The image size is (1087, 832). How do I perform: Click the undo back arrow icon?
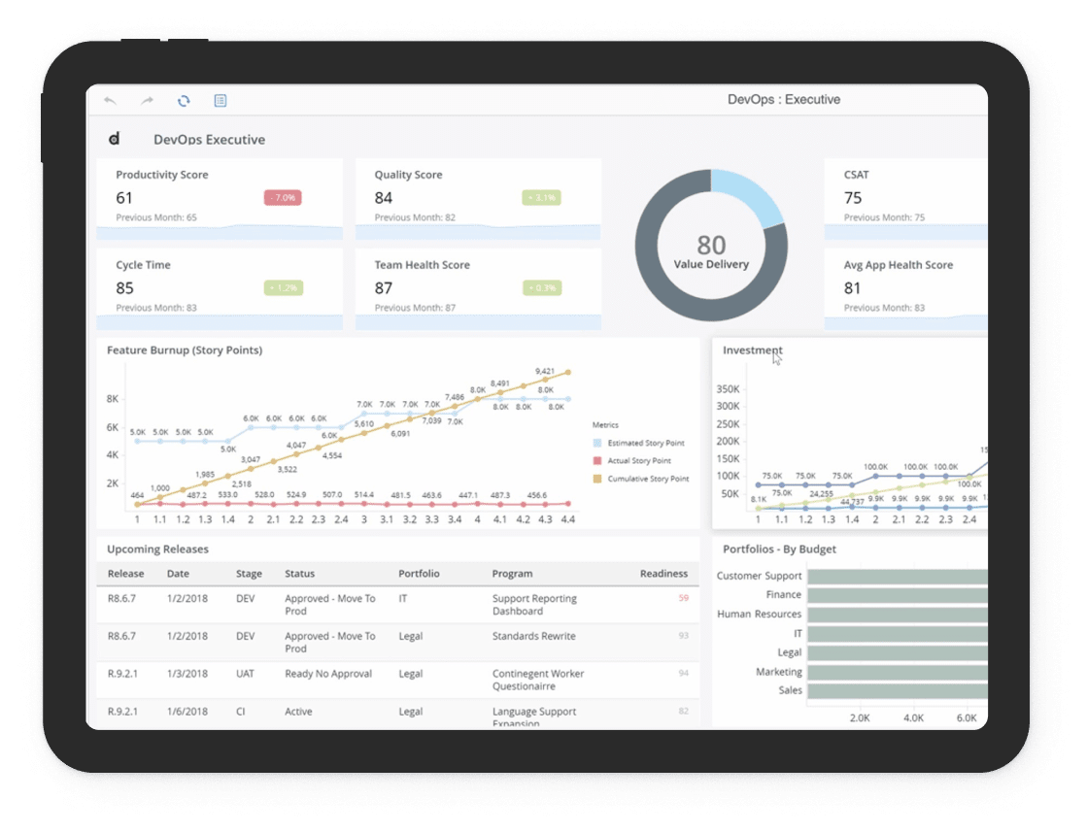point(110,100)
